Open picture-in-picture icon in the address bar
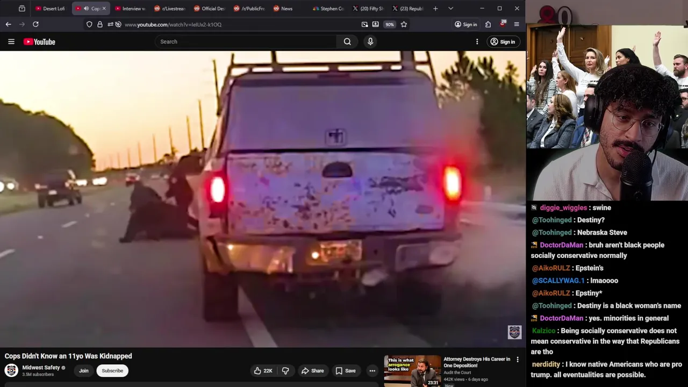 coord(365,24)
